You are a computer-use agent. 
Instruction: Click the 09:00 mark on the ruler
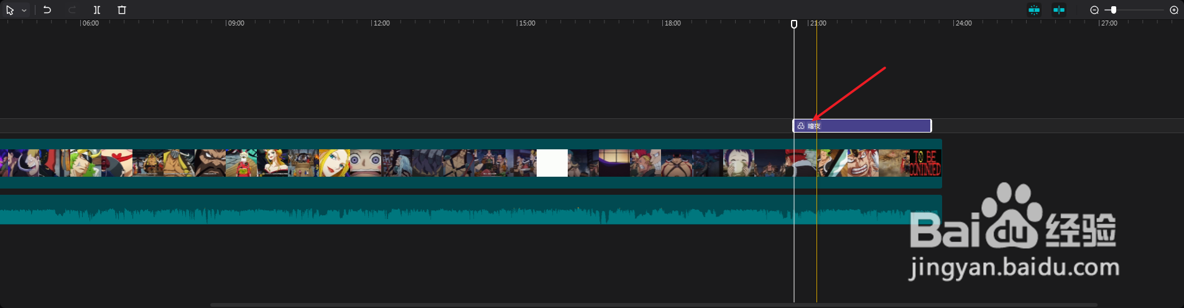click(x=236, y=23)
